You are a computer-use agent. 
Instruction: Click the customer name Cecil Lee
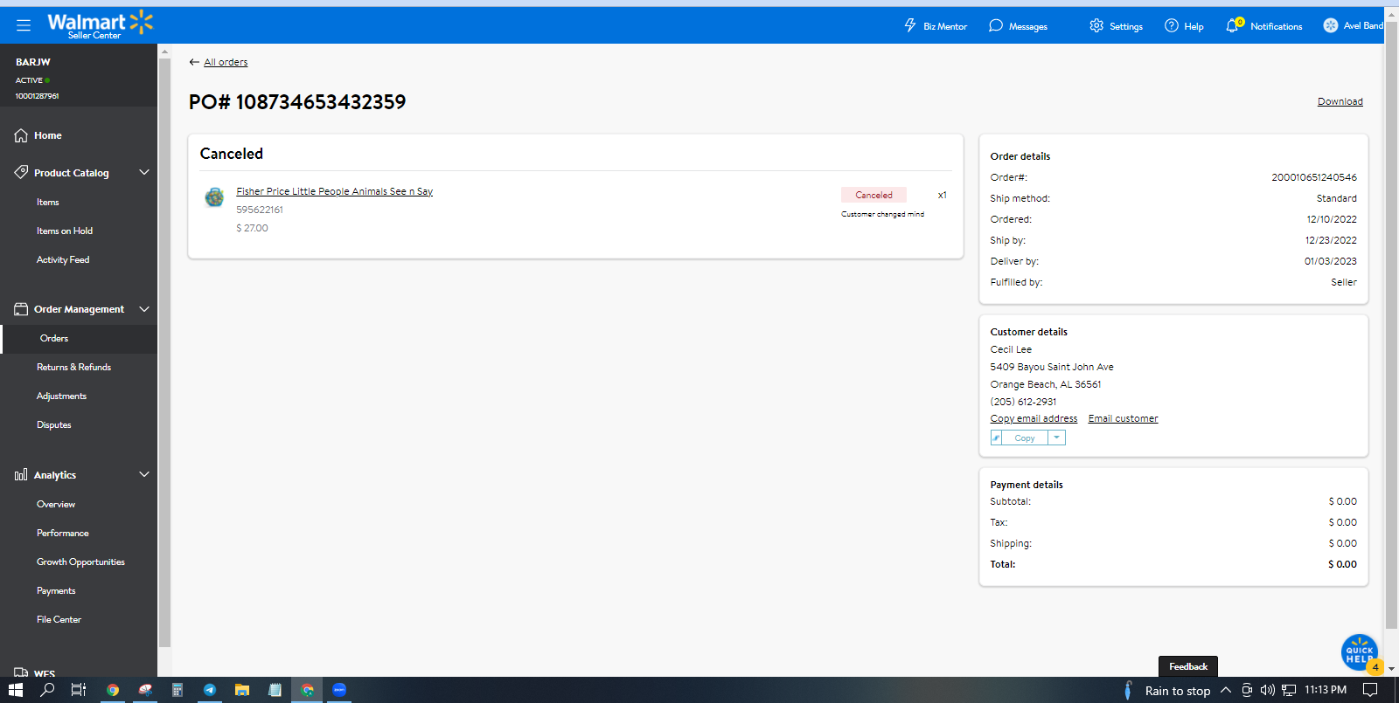coord(1011,349)
